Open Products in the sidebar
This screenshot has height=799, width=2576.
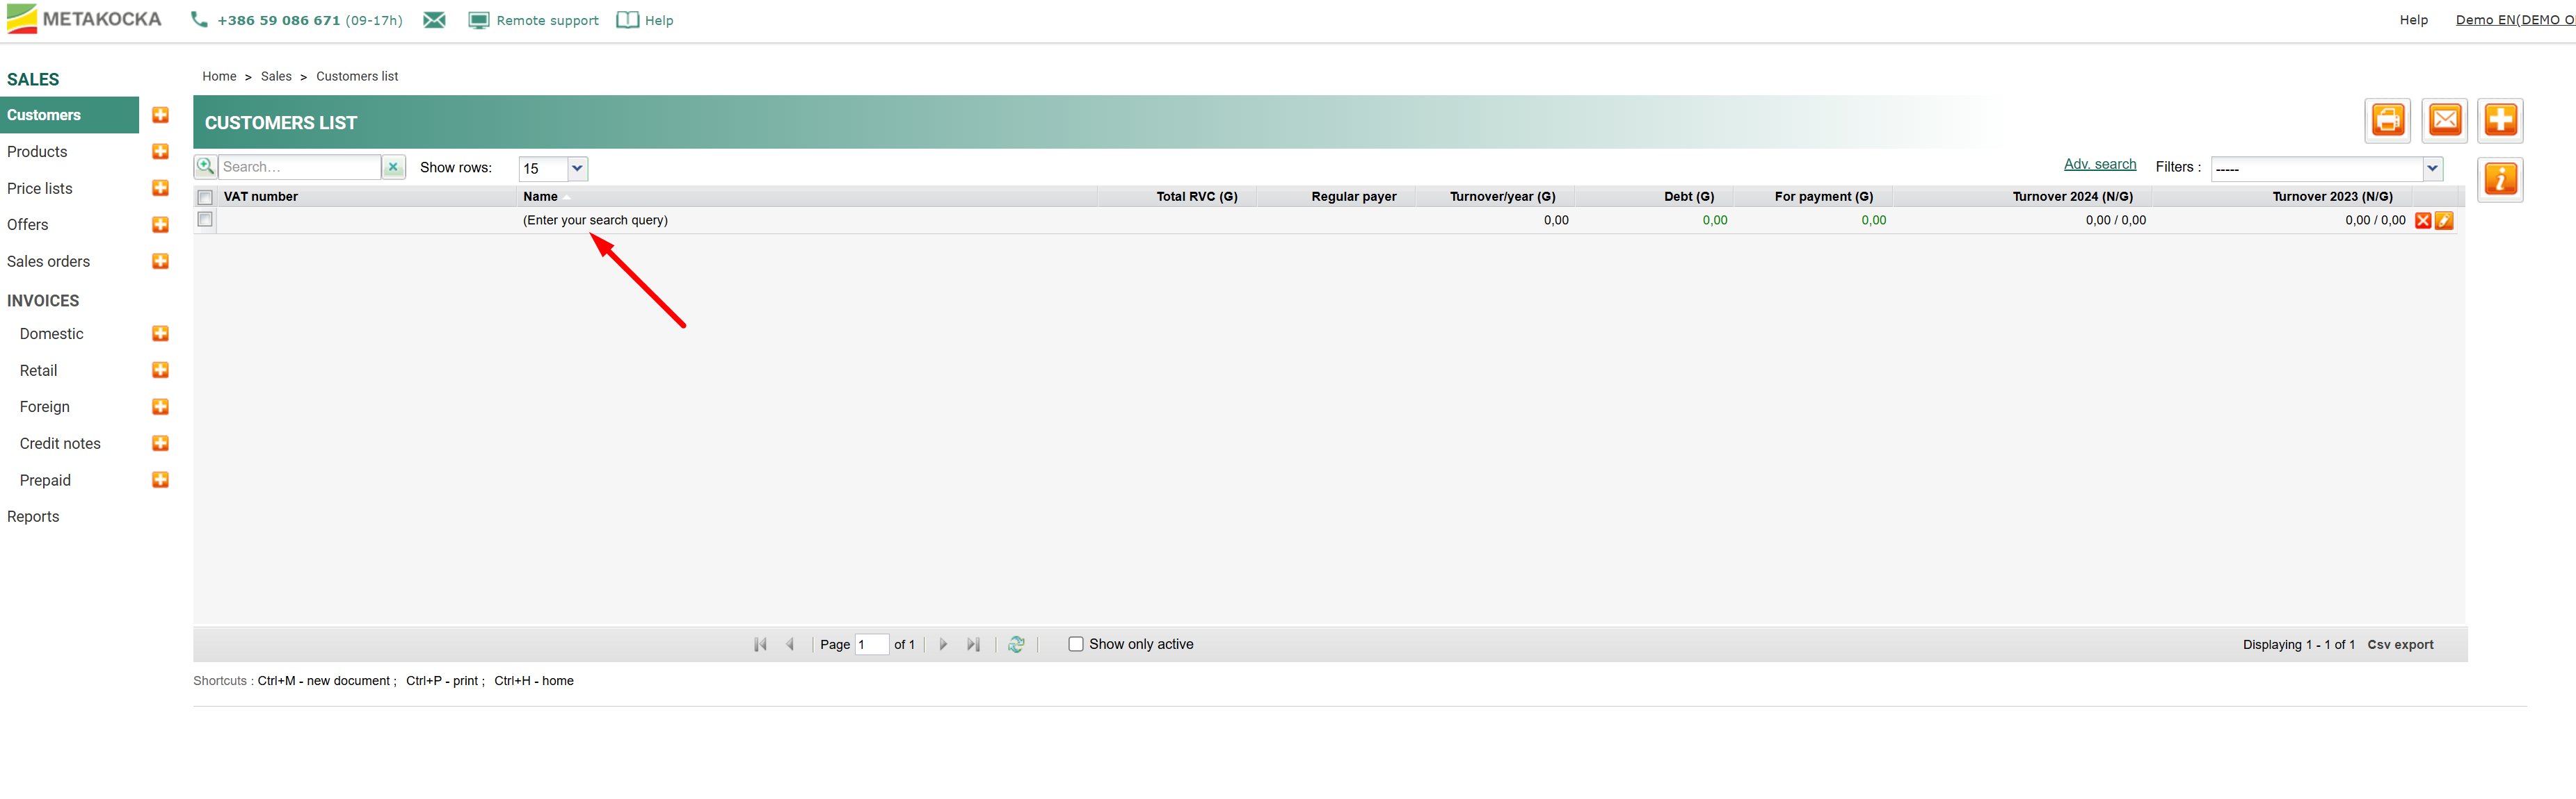click(37, 151)
